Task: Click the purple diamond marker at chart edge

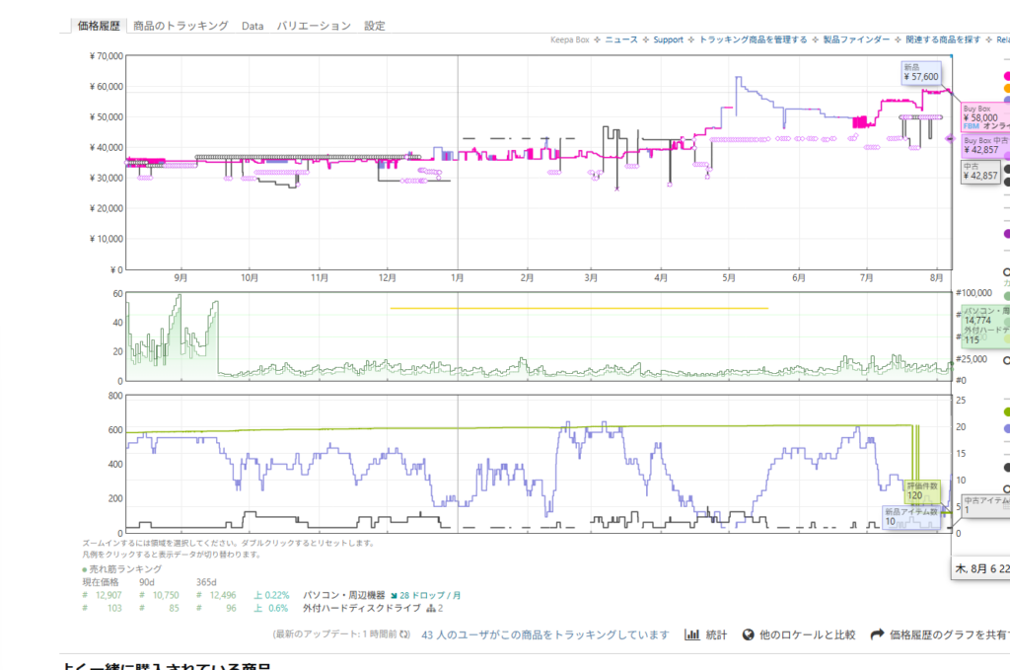Action: click(x=950, y=138)
